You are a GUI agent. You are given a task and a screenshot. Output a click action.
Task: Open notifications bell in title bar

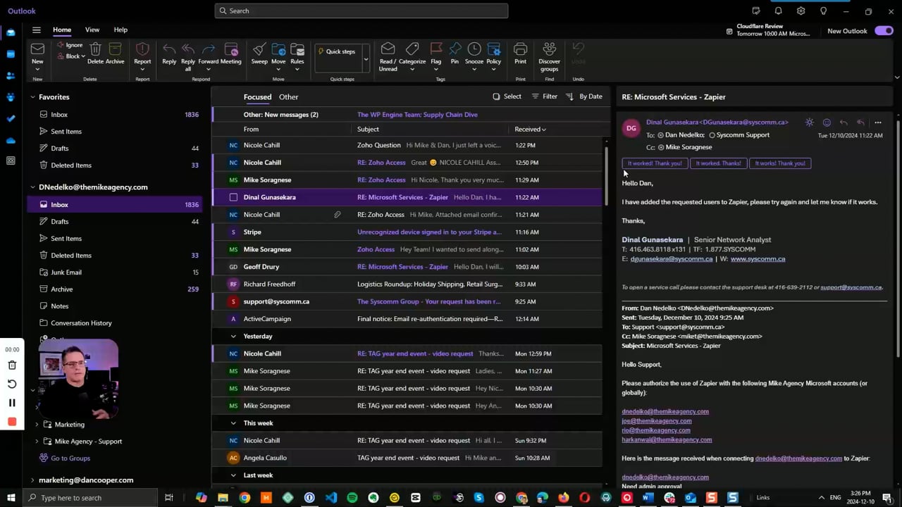[x=778, y=11]
